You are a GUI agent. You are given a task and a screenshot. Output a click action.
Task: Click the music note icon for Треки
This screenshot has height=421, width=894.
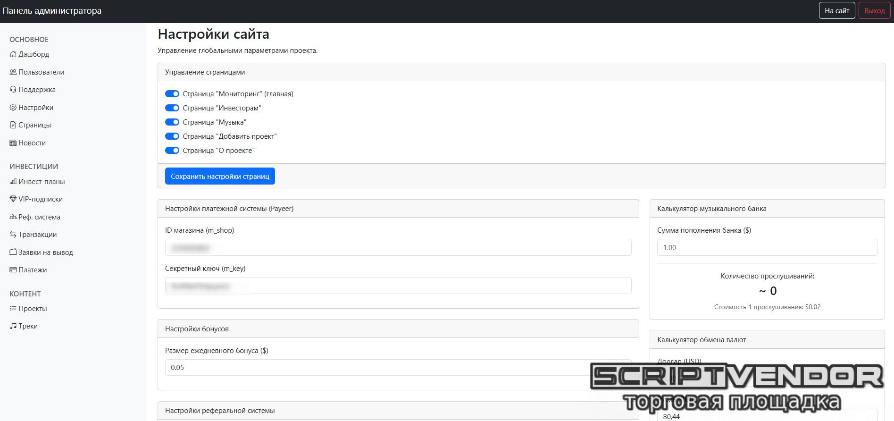click(x=13, y=326)
